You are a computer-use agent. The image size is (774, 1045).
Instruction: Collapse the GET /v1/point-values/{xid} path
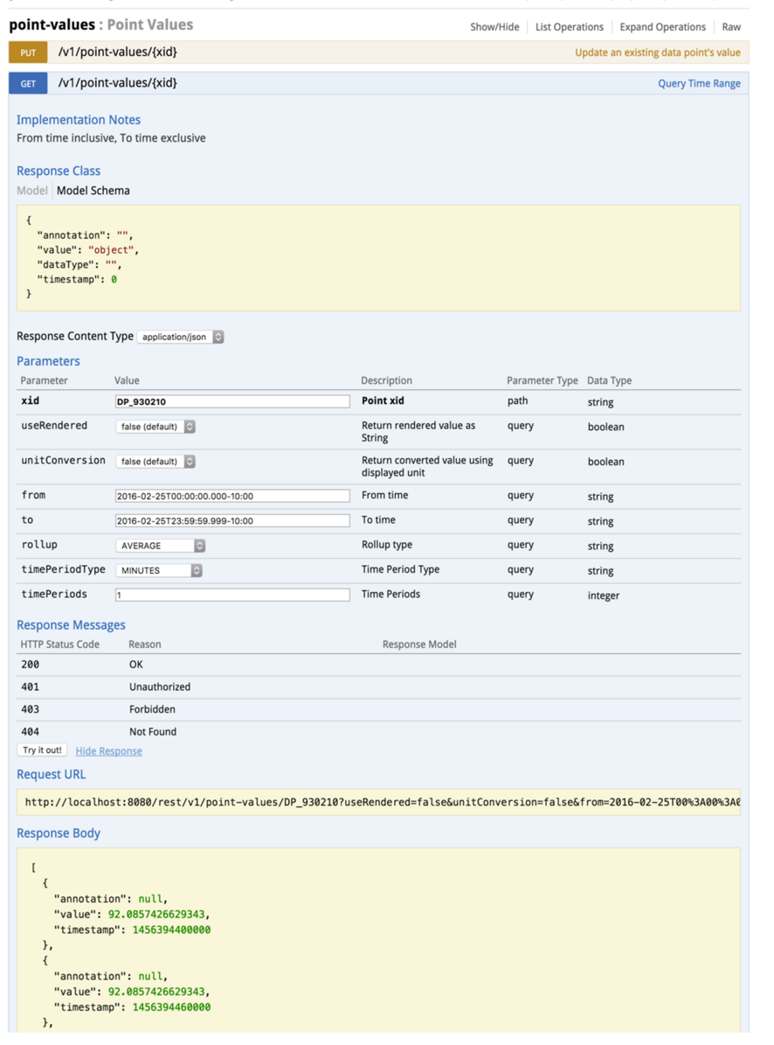(118, 83)
